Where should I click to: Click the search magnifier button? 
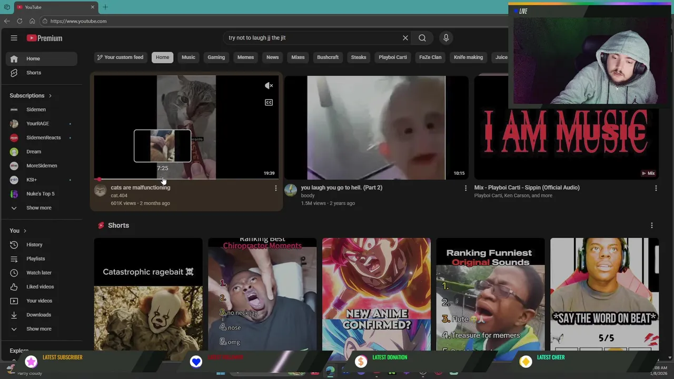(422, 38)
